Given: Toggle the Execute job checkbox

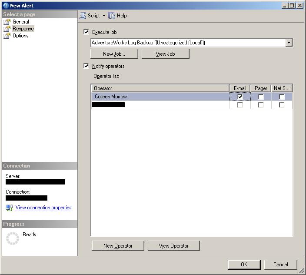Looking at the screenshot, I should click(x=86, y=32).
